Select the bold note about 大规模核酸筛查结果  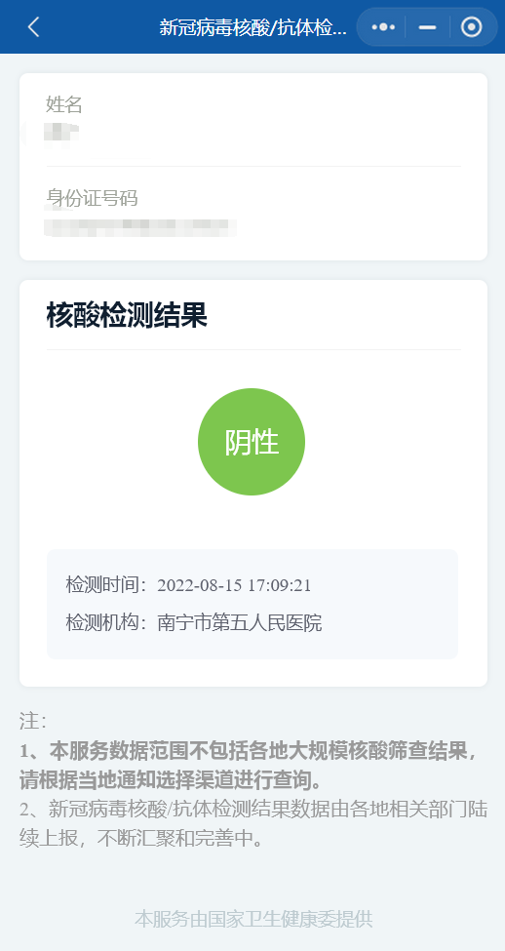(249, 766)
